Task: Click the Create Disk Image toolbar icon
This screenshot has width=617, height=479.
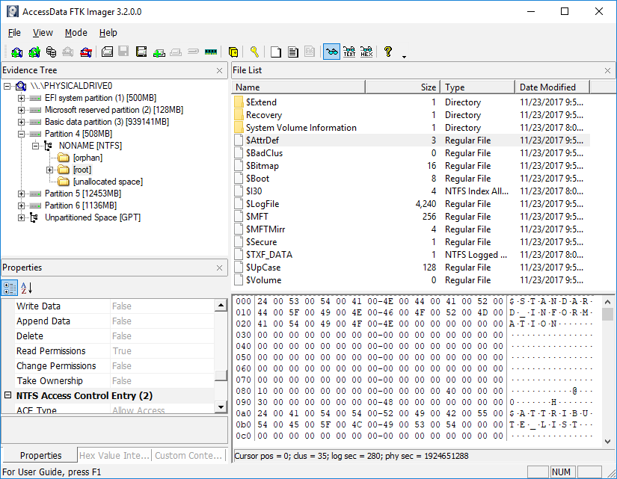Action: 107,52
